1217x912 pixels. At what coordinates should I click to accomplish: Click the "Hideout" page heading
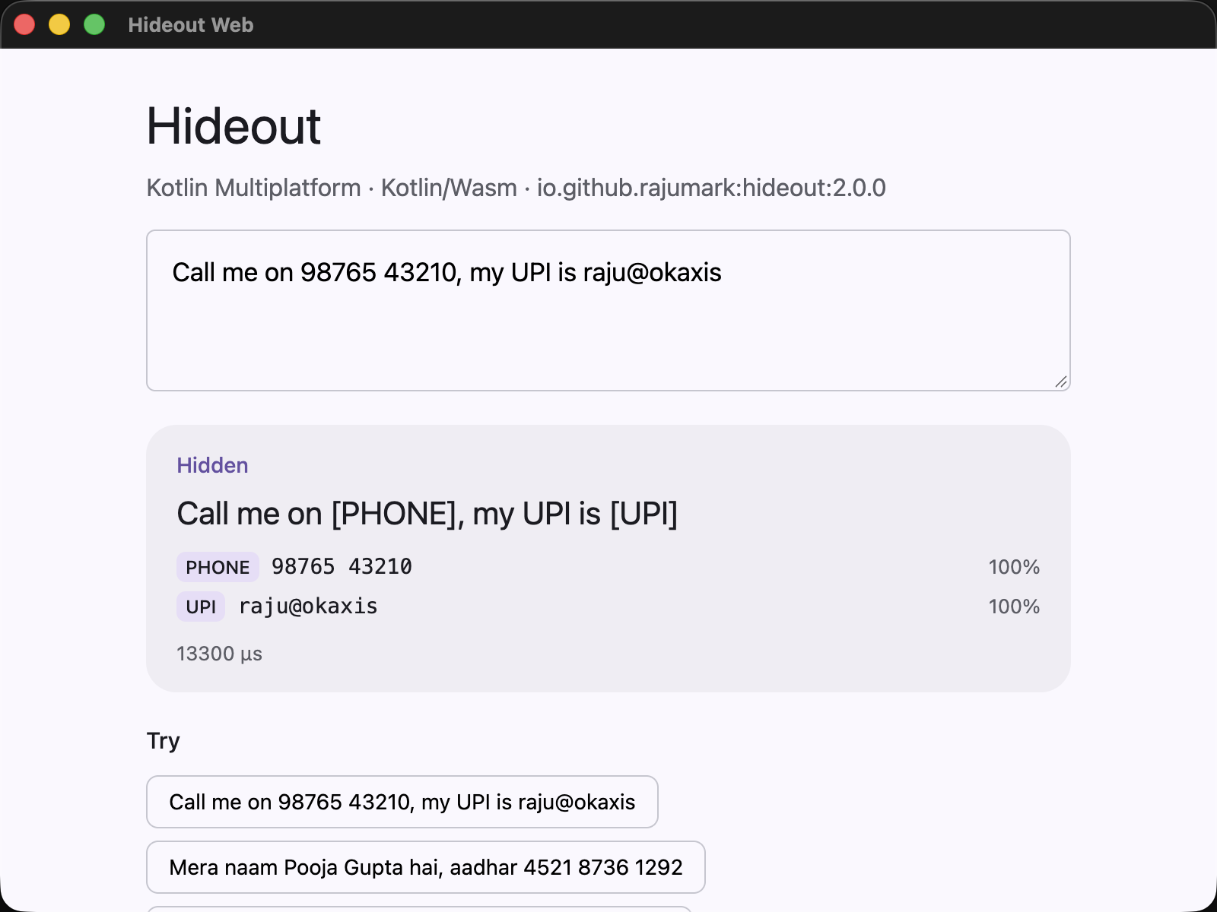tap(234, 126)
